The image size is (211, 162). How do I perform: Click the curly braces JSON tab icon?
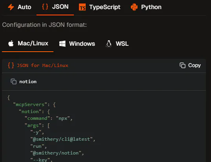pos(45,7)
